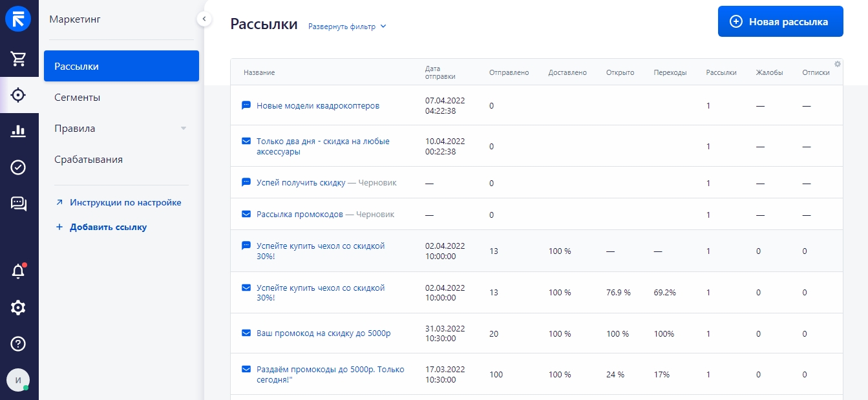This screenshot has height=400, width=868.
Task: Select the analytics bar chart icon in sidebar
Action: [19, 131]
